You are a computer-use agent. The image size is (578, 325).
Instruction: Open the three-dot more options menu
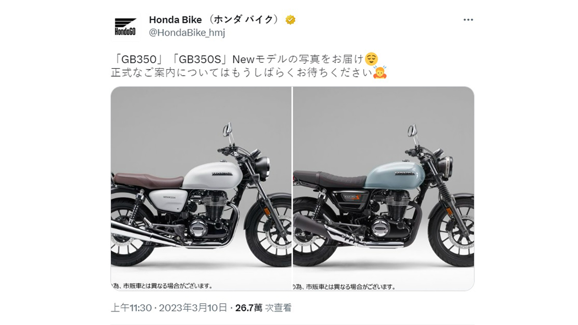point(468,20)
